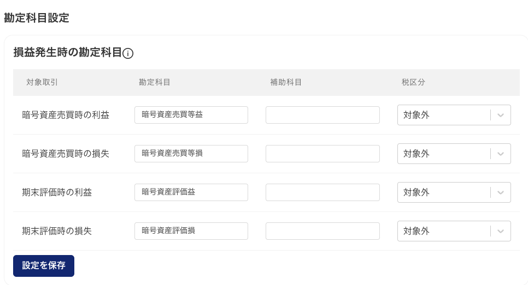Viewport: 528px width, 285px height.
Task: Expand the 税区分 dropdown for 暗号資産売買時の損失
Action: point(454,154)
